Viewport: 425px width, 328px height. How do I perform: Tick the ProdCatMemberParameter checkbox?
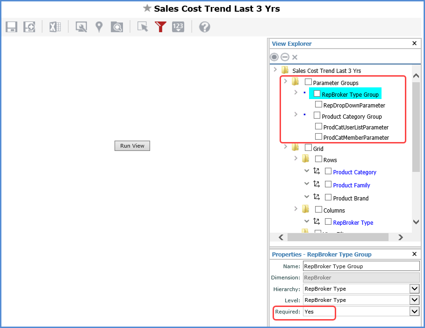pyautogui.click(x=319, y=137)
